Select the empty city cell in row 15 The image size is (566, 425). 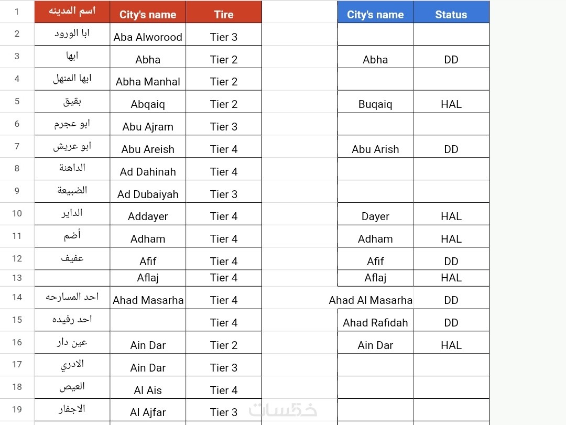(x=148, y=320)
